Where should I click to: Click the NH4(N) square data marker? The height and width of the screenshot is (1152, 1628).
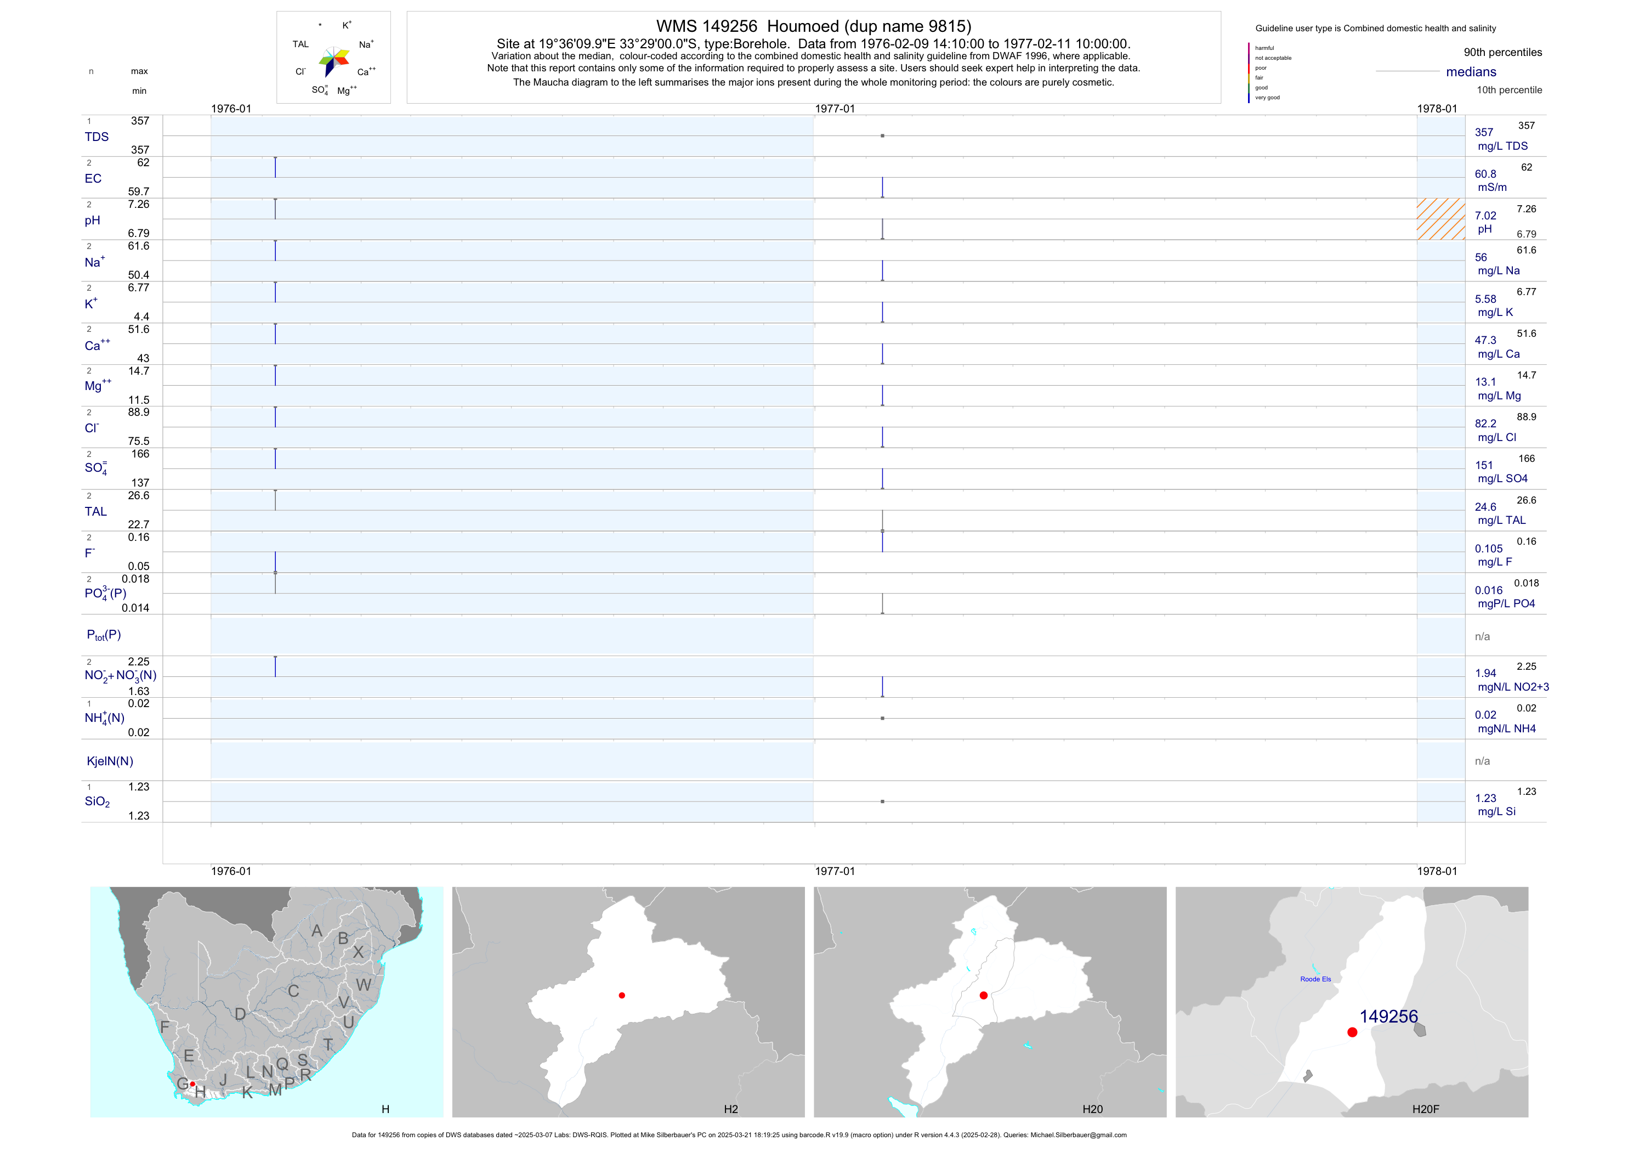pyautogui.click(x=882, y=719)
